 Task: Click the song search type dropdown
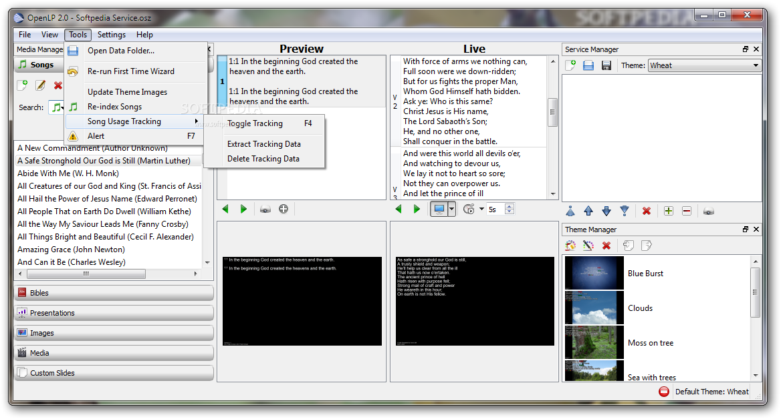pos(58,107)
